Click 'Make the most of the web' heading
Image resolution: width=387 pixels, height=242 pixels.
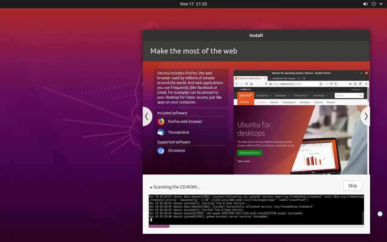pos(194,51)
